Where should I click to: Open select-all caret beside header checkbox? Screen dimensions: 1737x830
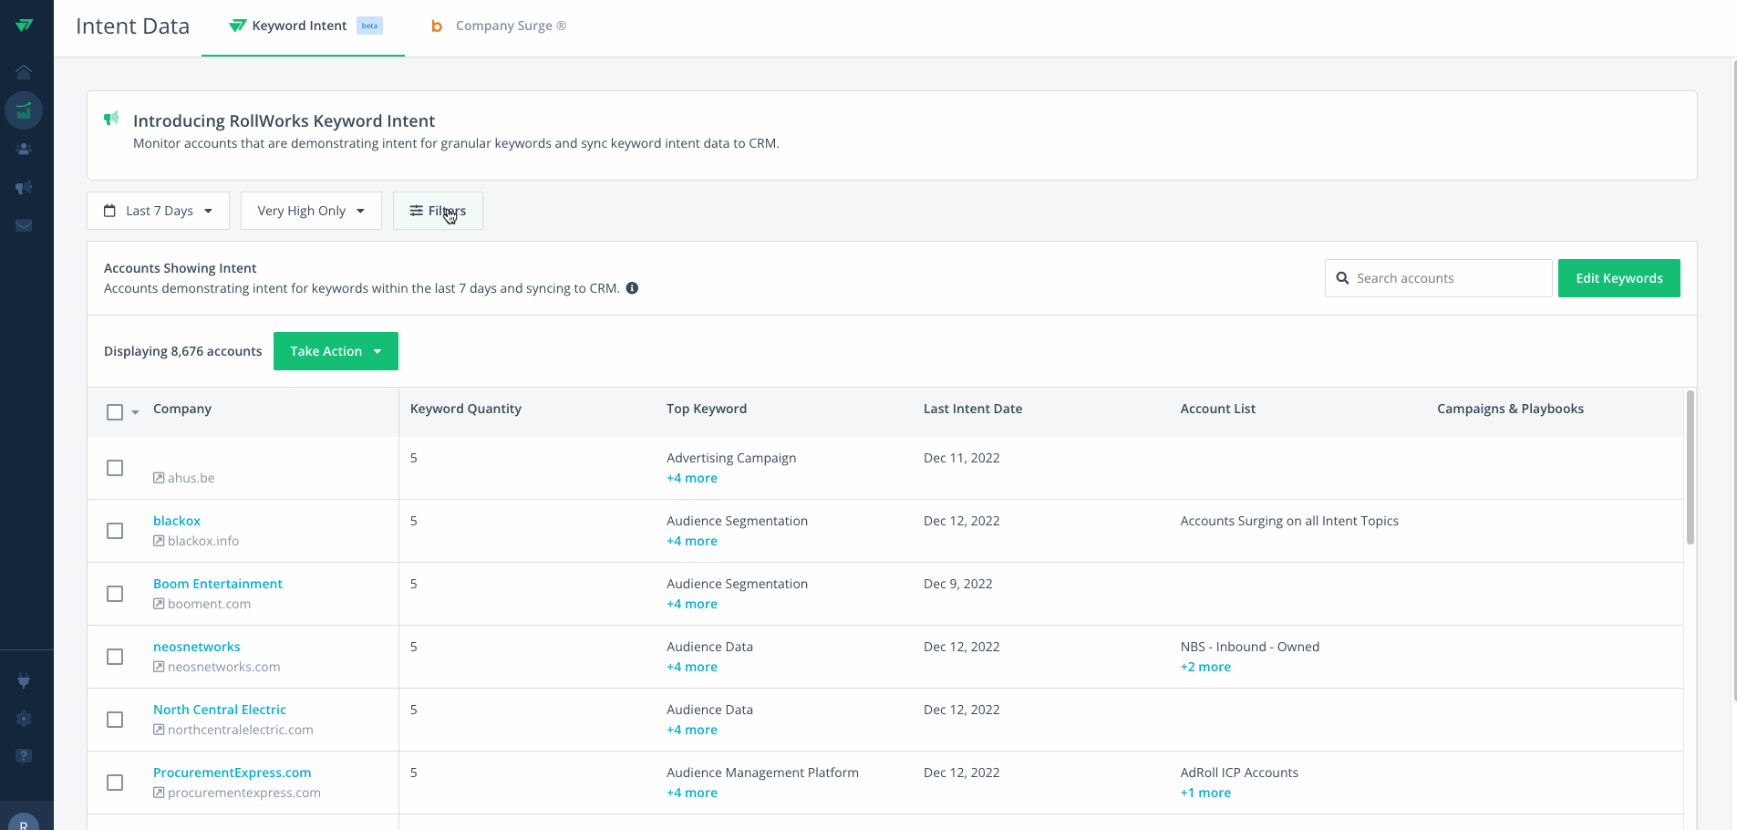pyautogui.click(x=135, y=412)
